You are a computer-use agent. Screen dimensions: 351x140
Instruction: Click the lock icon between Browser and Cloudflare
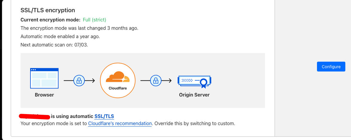tap(79, 80)
